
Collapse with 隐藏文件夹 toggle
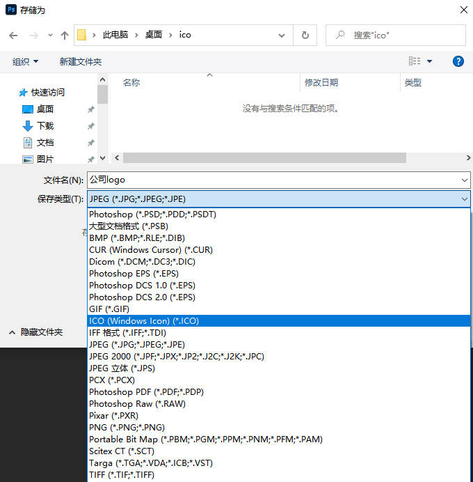pos(35,332)
